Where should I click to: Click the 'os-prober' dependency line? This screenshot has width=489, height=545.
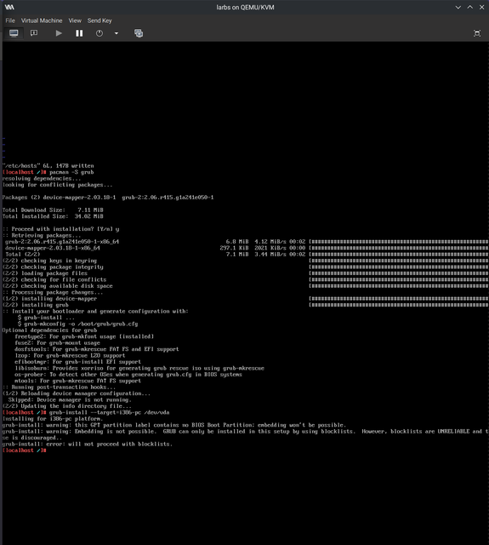pos(128,375)
